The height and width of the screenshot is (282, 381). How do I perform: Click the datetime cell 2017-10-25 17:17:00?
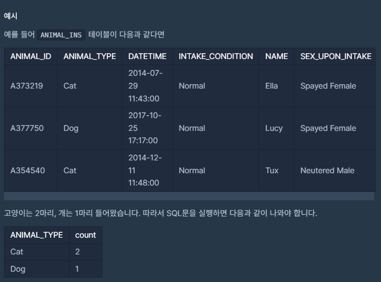(147, 128)
